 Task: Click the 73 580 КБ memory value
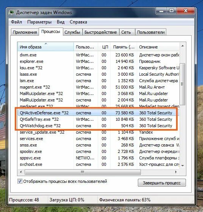(x=125, y=113)
